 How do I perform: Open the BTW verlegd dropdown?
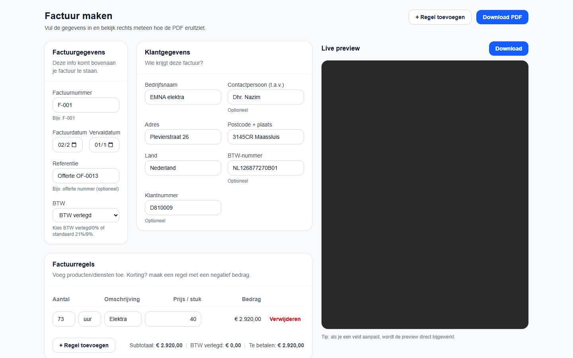point(86,215)
